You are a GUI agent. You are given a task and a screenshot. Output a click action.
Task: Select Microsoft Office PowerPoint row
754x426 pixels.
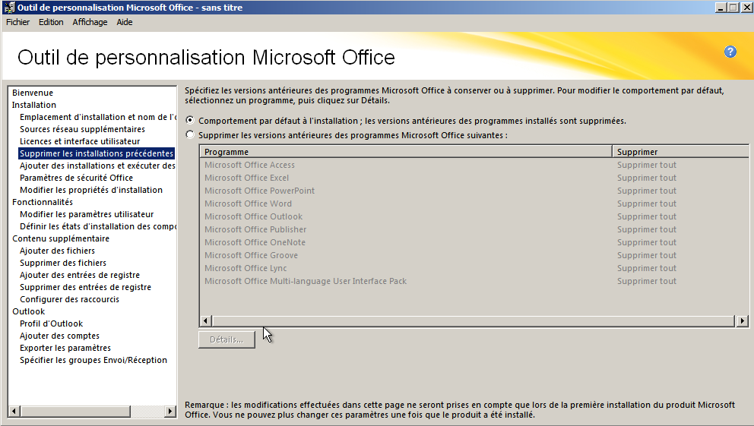474,191
